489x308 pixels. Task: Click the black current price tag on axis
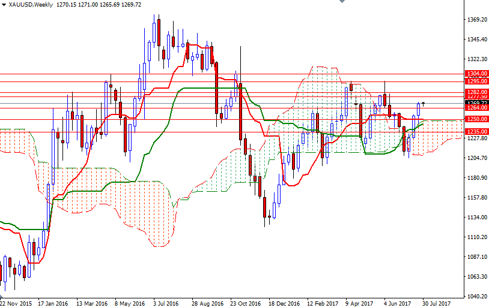tap(476, 102)
